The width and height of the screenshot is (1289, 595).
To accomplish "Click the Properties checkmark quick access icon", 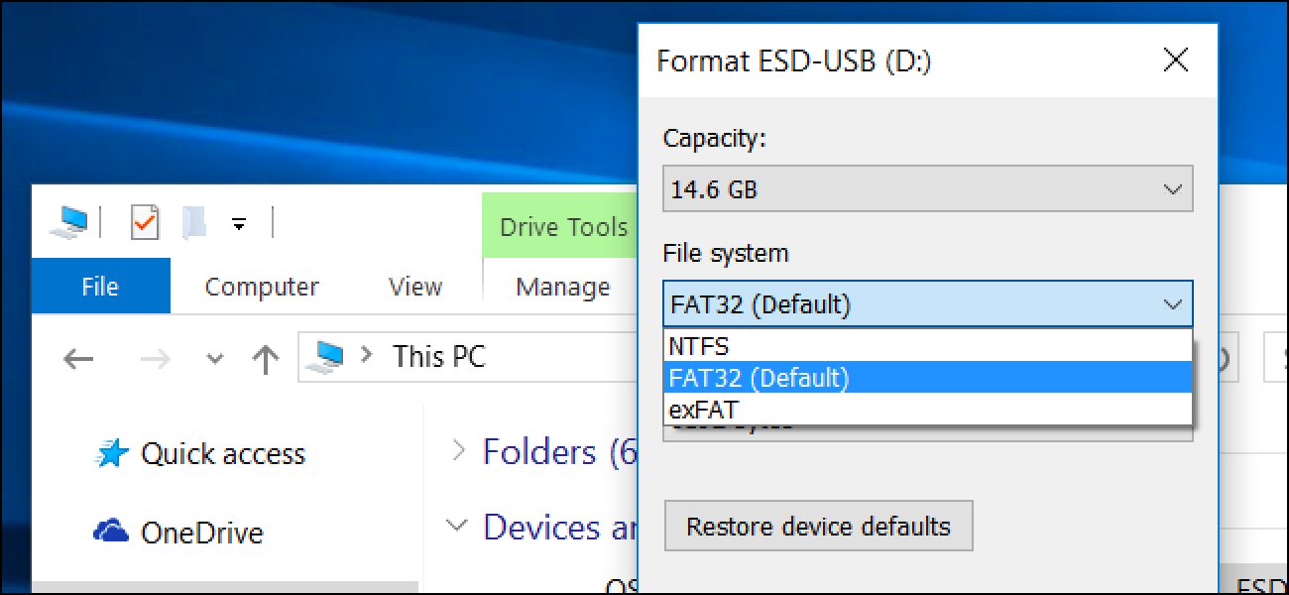I will tap(145, 223).
